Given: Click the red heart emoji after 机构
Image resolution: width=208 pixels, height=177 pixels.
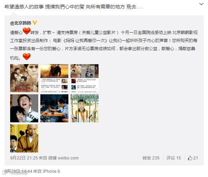Looking at the screenshot, I should [27, 56].
